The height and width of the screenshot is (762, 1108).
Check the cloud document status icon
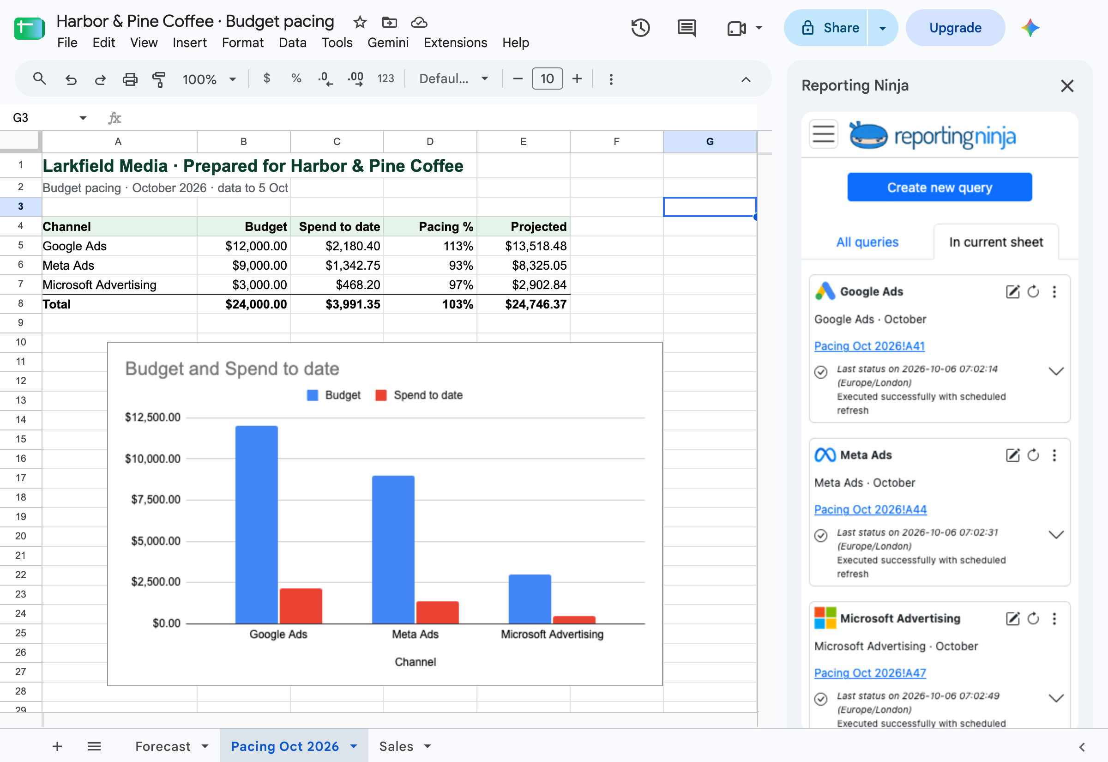coord(418,22)
